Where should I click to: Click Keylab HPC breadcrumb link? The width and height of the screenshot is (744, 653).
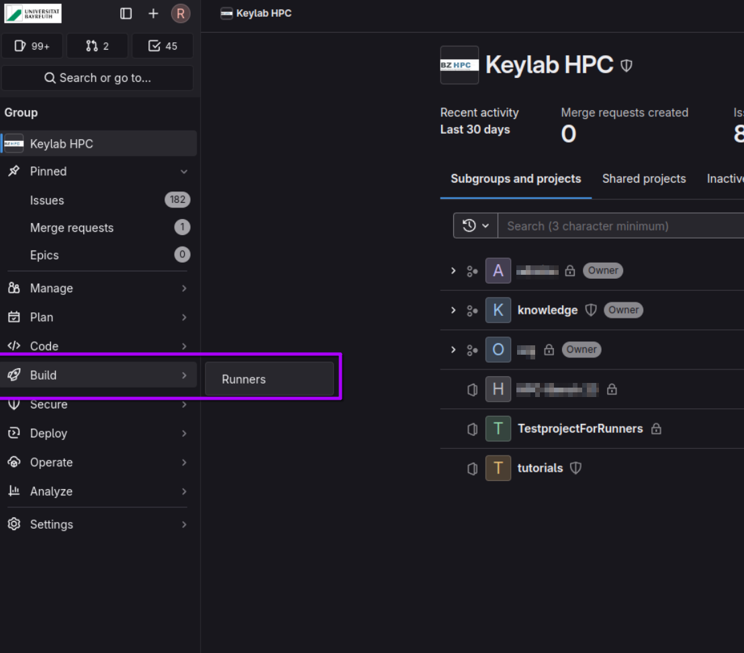coord(264,13)
